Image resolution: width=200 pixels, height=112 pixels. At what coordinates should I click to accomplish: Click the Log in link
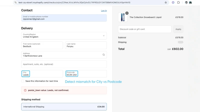pos(104,11)
